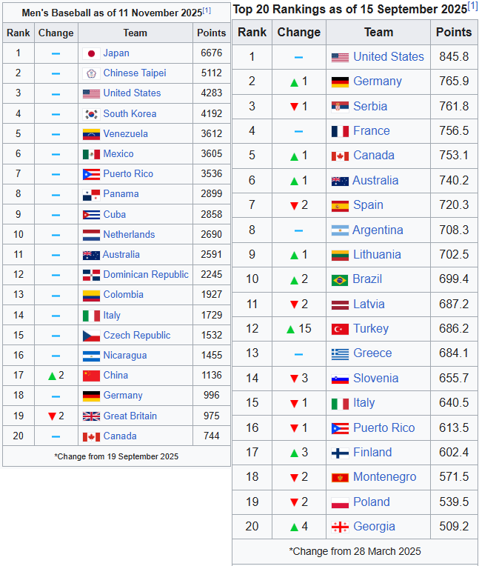The image size is (479, 566).
Task: Open the Puerto Rico link in baseball table
Action: 128,173
